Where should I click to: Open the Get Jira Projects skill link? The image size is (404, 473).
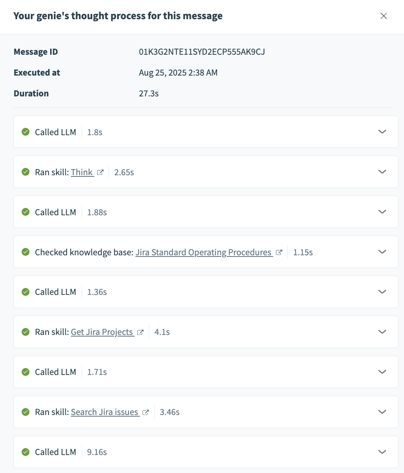point(102,332)
